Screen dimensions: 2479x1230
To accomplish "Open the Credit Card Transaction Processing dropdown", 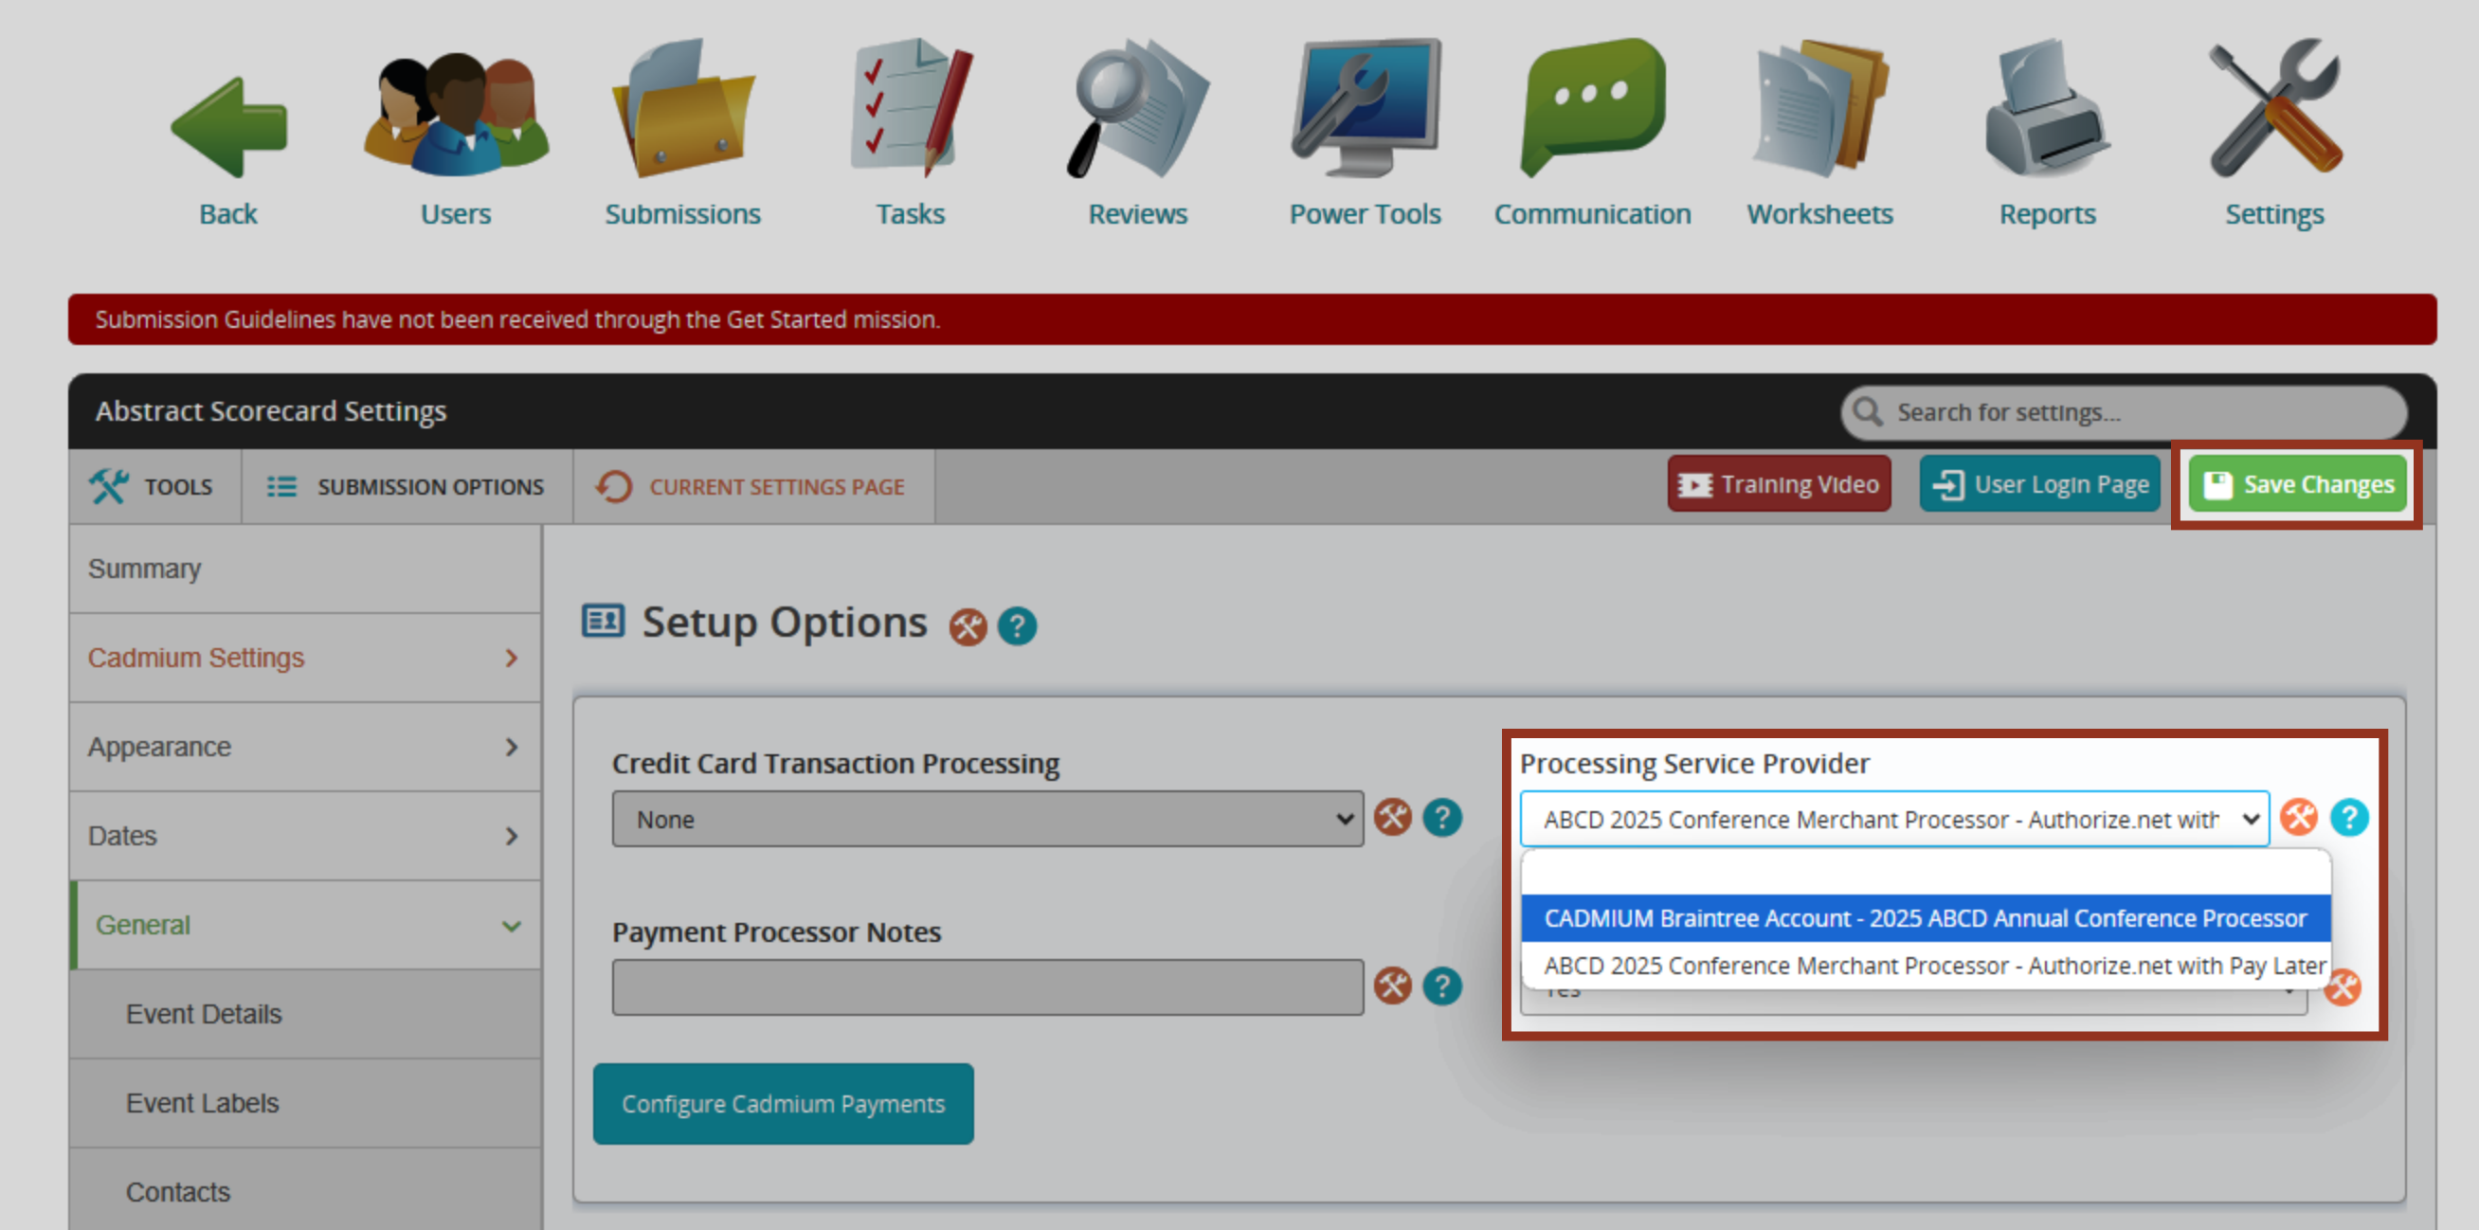I will coord(986,819).
